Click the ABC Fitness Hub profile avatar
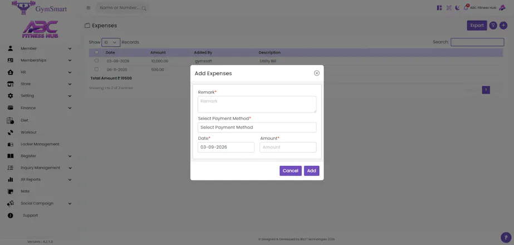This screenshot has height=245, width=514. click(502, 8)
